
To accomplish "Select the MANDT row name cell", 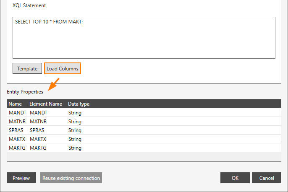I will (18, 112).
